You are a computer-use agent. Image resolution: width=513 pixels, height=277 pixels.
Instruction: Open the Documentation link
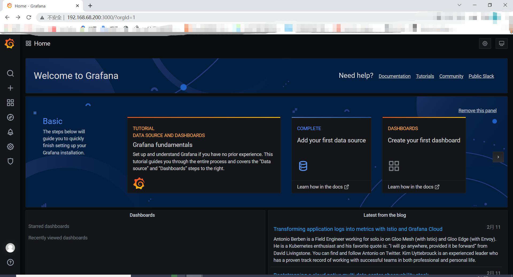point(394,76)
